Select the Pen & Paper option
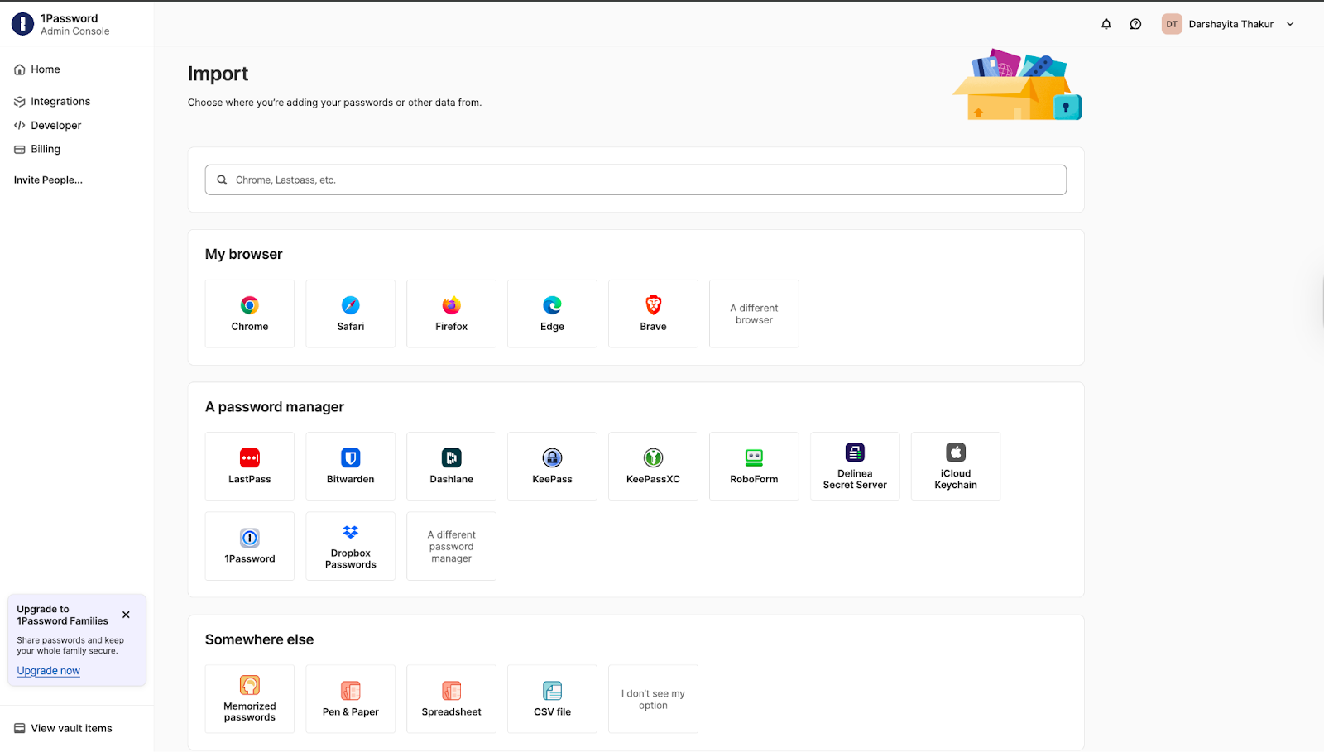The height and width of the screenshot is (752, 1324). coord(351,699)
